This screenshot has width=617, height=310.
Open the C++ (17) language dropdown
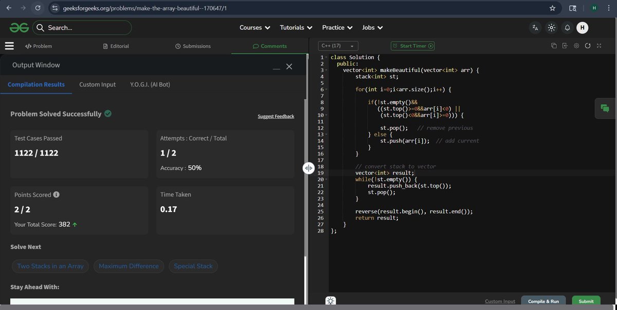pyautogui.click(x=338, y=46)
